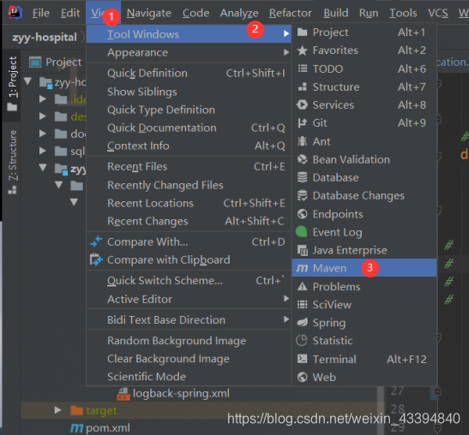Click the Spring leaf icon
This screenshot has width=469, height=435.
point(302,323)
